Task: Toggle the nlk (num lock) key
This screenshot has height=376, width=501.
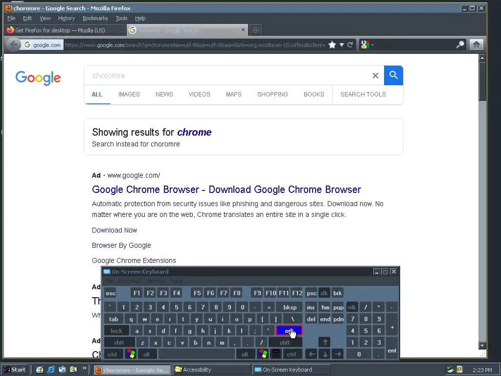Action: coord(352,307)
